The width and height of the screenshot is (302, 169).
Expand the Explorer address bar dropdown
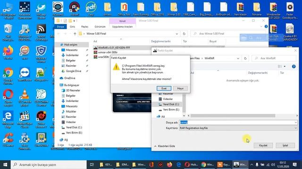[176, 34]
